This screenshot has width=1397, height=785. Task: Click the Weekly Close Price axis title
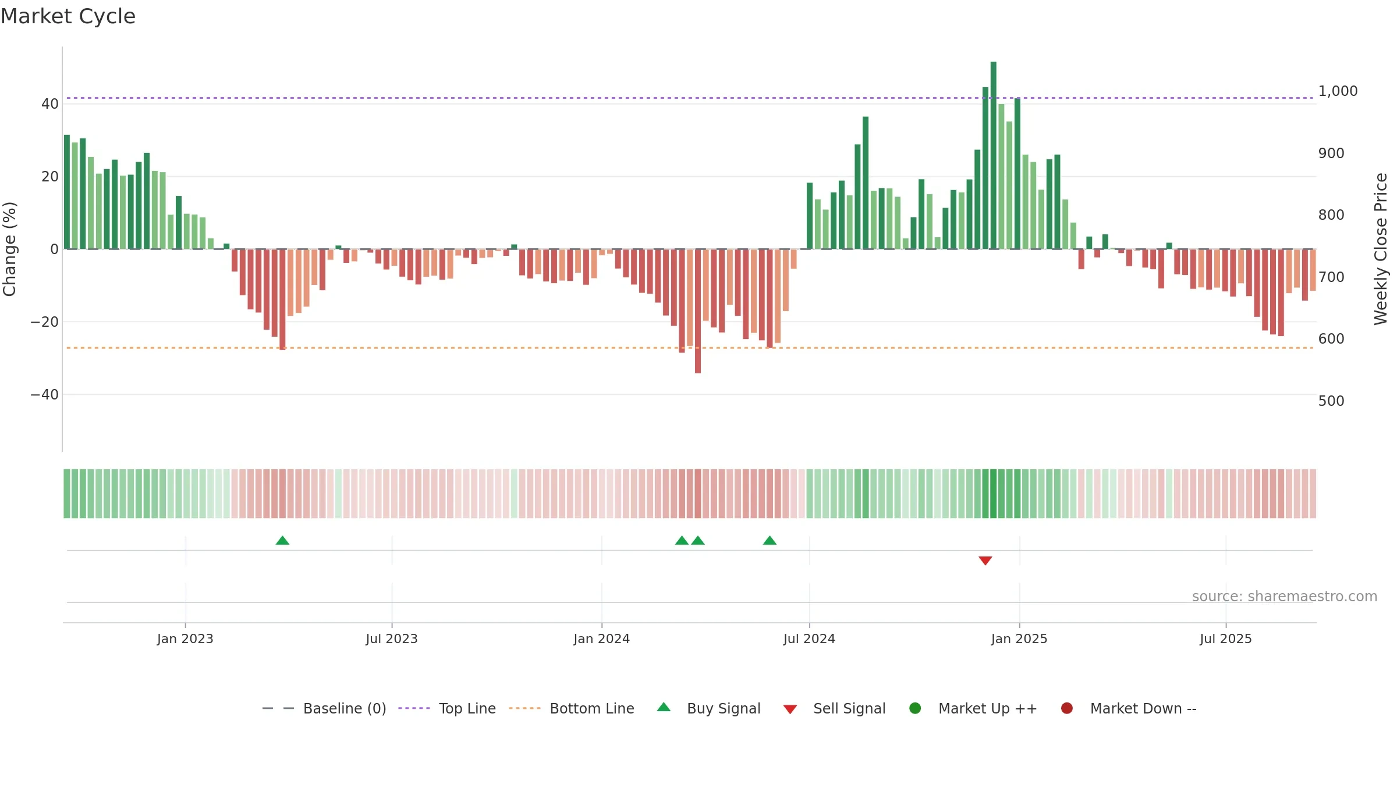(1381, 249)
